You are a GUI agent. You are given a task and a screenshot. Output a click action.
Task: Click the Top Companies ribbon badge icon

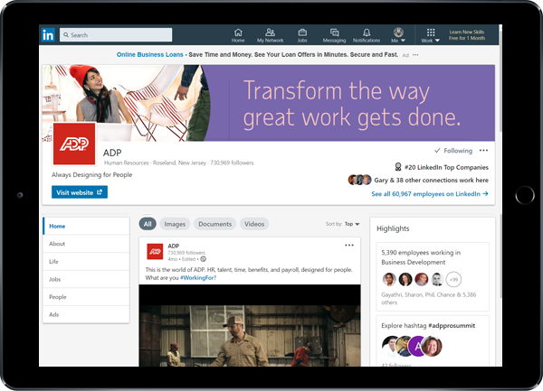click(x=398, y=167)
